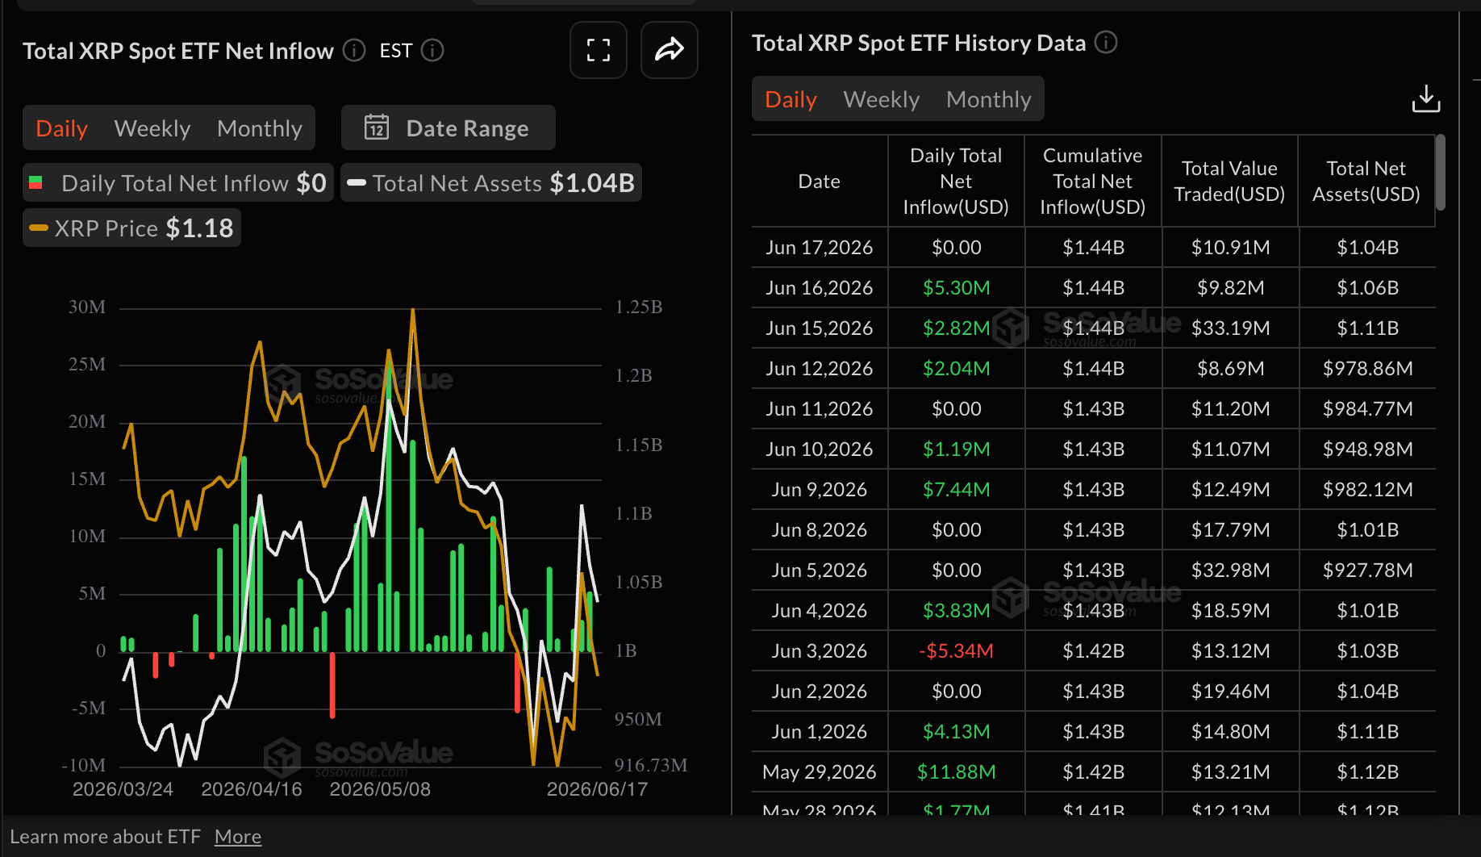The height and width of the screenshot is (857, 1481).
Task: Open the chart fullscreen view icon
Action: (x=598, y=50)
